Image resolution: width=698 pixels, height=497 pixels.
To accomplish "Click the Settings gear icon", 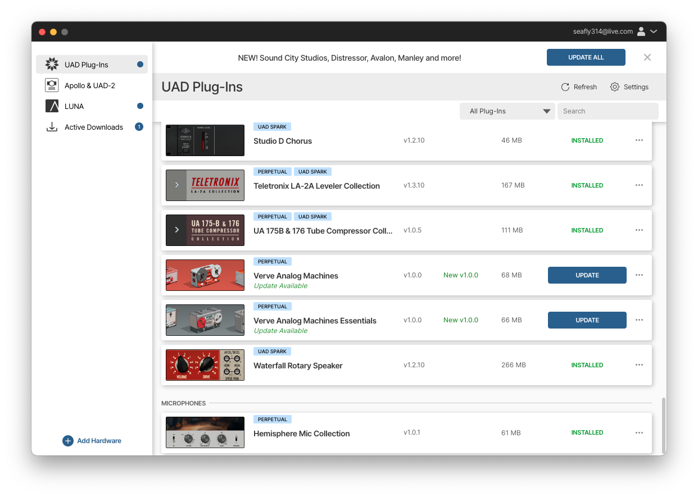I will click(x=615, y=87).
